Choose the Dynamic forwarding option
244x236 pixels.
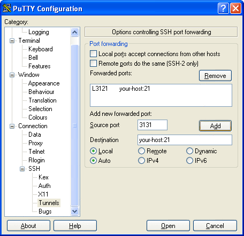point(189,151)
